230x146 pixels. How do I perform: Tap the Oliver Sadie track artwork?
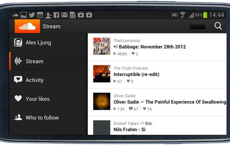click(102, 101)
